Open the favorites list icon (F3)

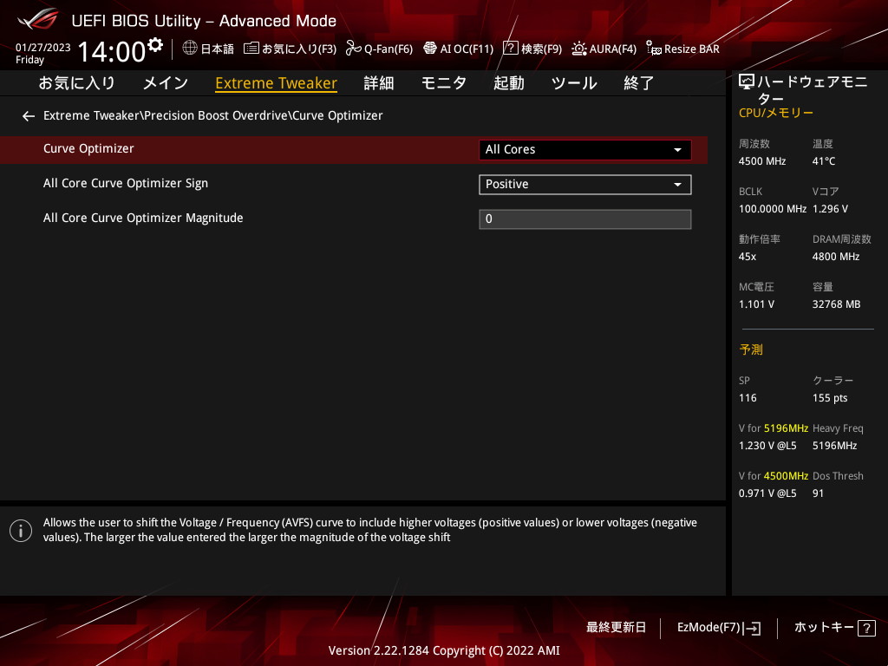point(251,49)
